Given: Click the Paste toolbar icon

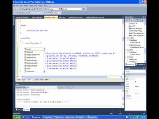Looking at the screenshot, I should click(34, 9).
